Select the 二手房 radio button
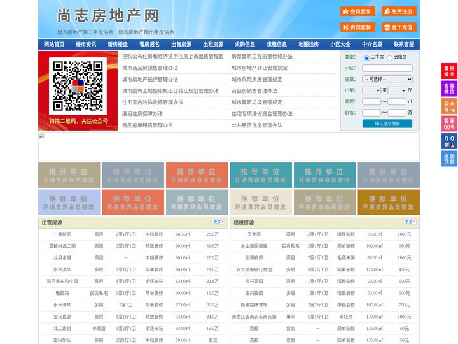 366,58
